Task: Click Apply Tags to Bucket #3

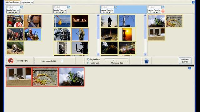Action: [107, 11]
